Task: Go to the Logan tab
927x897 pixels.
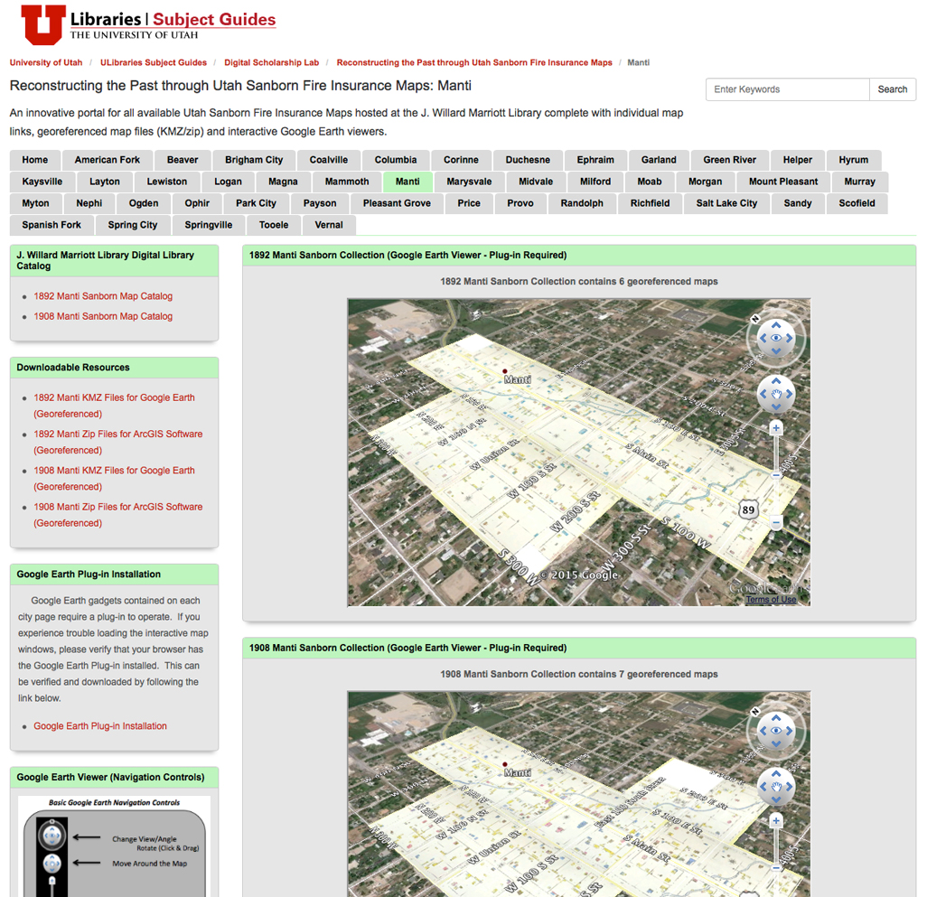Action: (229, 182)
